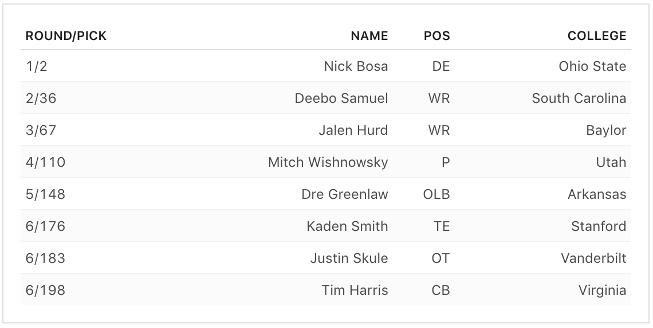This screenshot has width=653, height=328.
Task: Click the 1/2 round/pick cell
Action: pos(37,66)
